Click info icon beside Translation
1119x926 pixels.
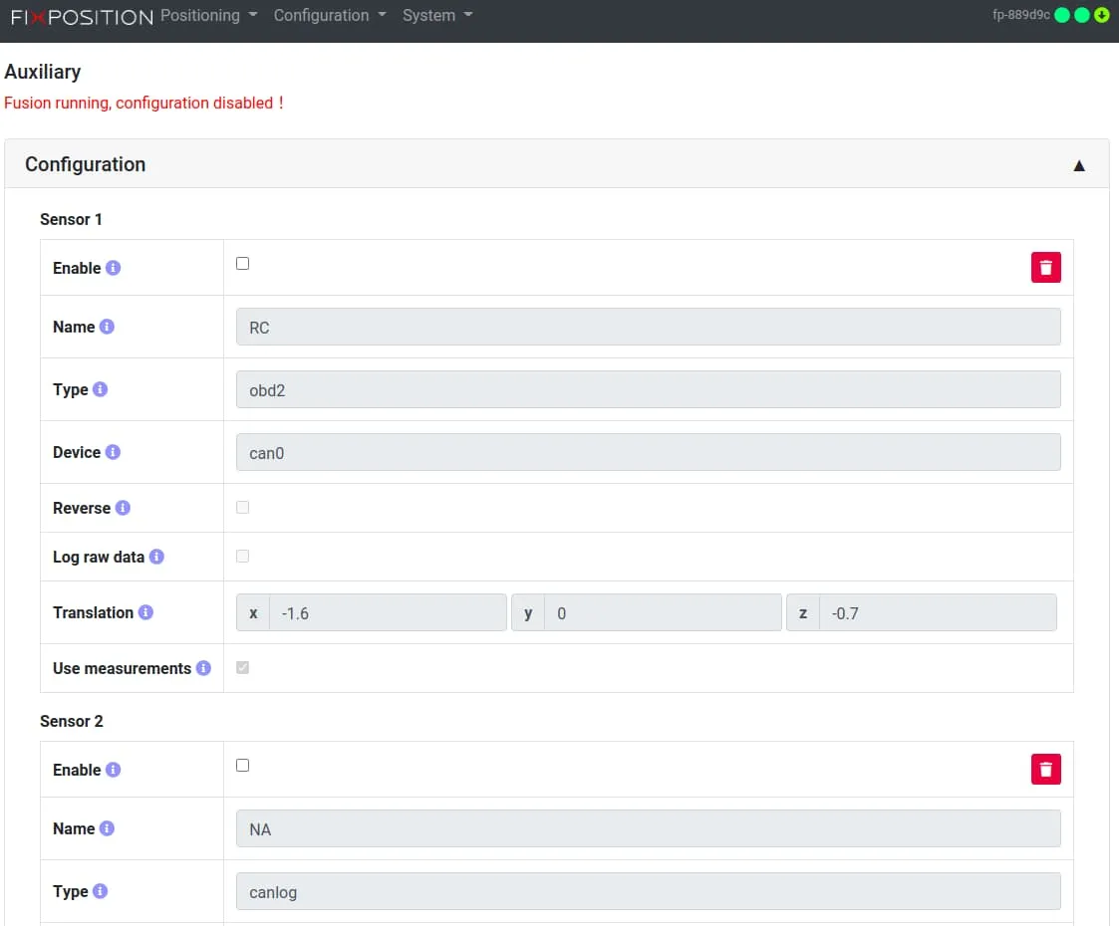pyautogui.click(x=145, y=612)
